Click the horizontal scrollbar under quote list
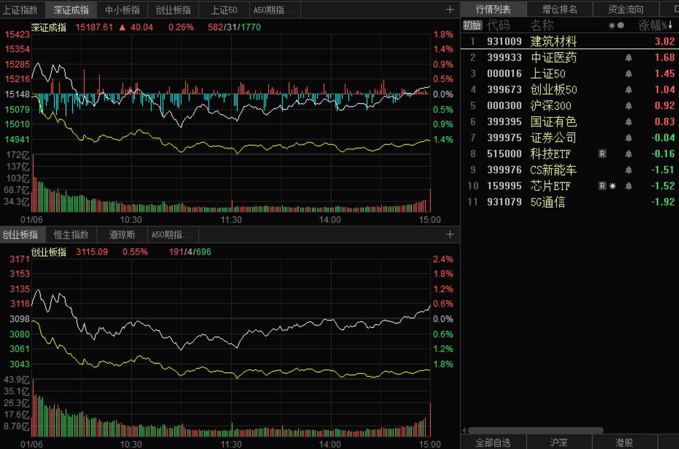679x449 pixels. click(x=536, y=430)
